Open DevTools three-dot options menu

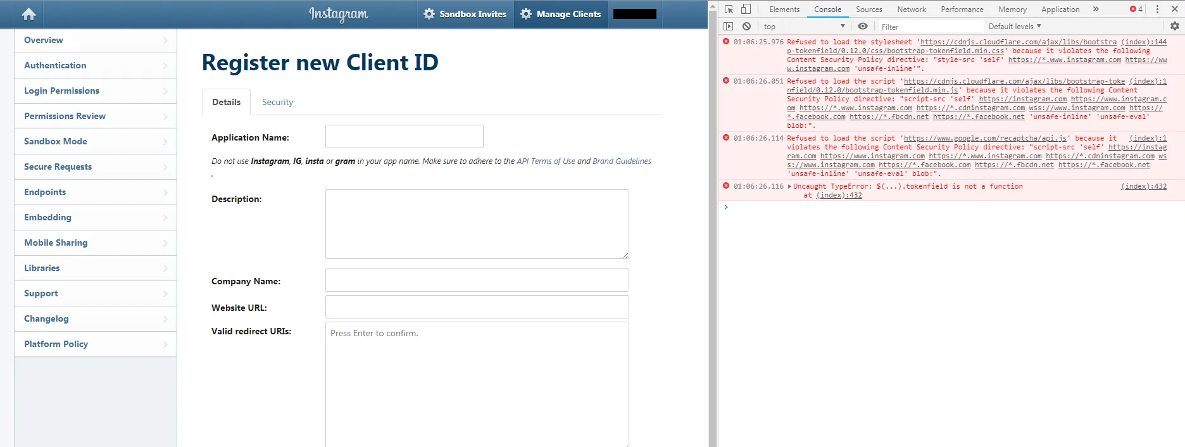coord(1157,9)
